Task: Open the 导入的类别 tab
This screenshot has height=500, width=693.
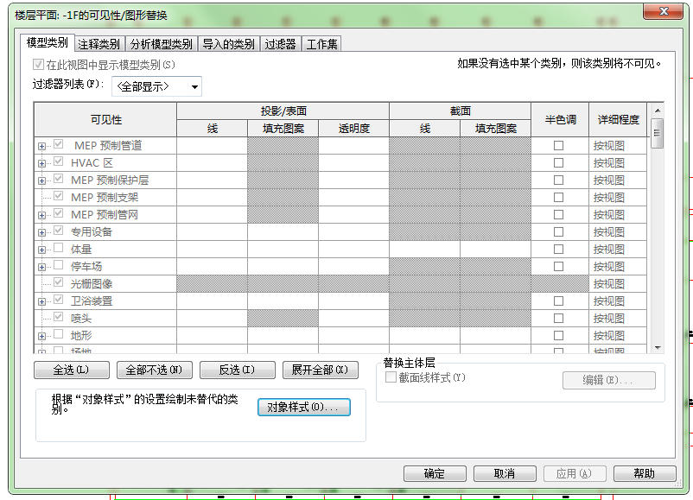Action: 228,44
